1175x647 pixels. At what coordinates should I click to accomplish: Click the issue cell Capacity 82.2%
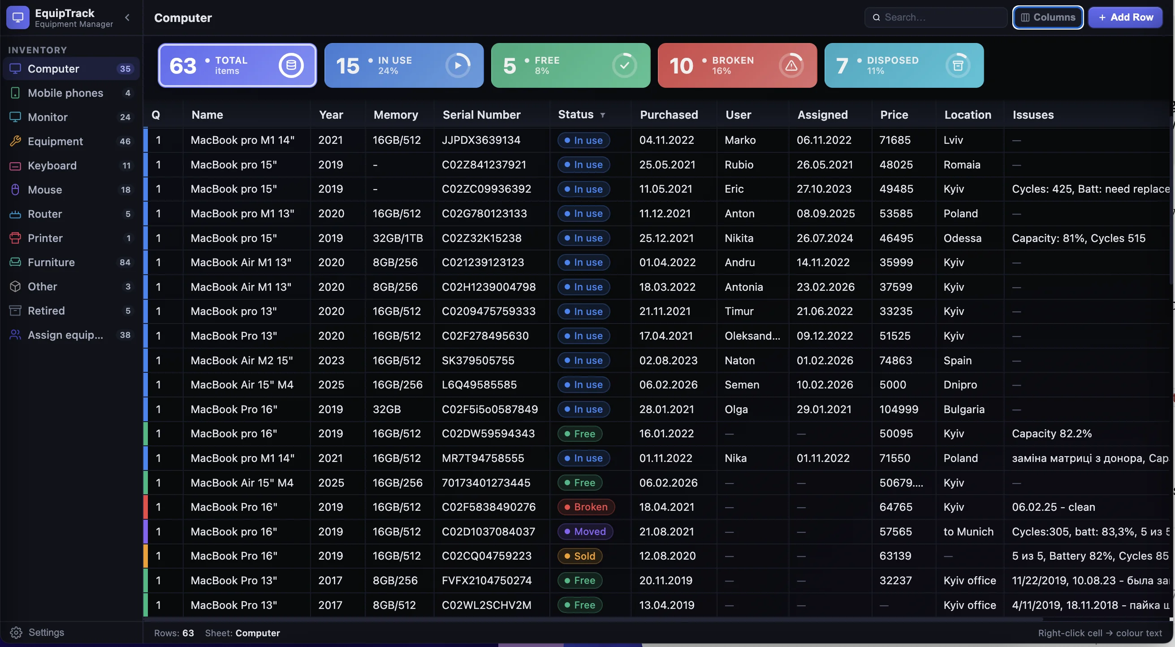tap(1051, 434)
